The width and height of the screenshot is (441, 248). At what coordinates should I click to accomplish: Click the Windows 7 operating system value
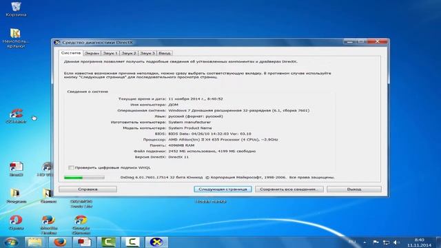pos(239,110)
